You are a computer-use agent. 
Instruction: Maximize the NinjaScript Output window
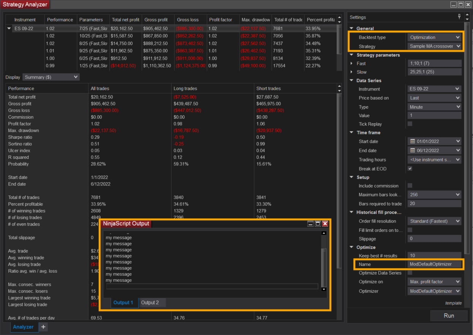318,224
